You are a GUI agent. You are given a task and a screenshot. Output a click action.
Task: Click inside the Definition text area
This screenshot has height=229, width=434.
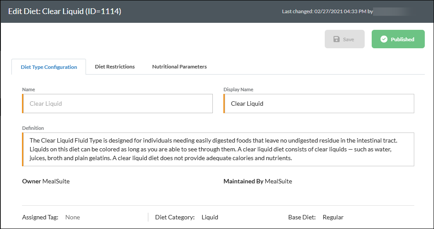click(218, 149)
